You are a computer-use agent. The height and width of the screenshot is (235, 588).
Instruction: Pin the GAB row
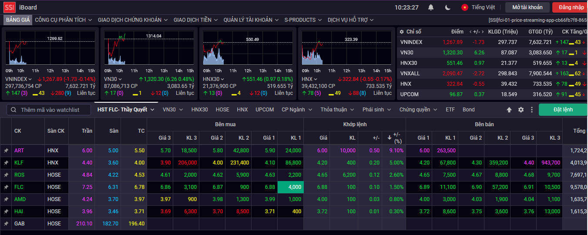tap(6, 224)
